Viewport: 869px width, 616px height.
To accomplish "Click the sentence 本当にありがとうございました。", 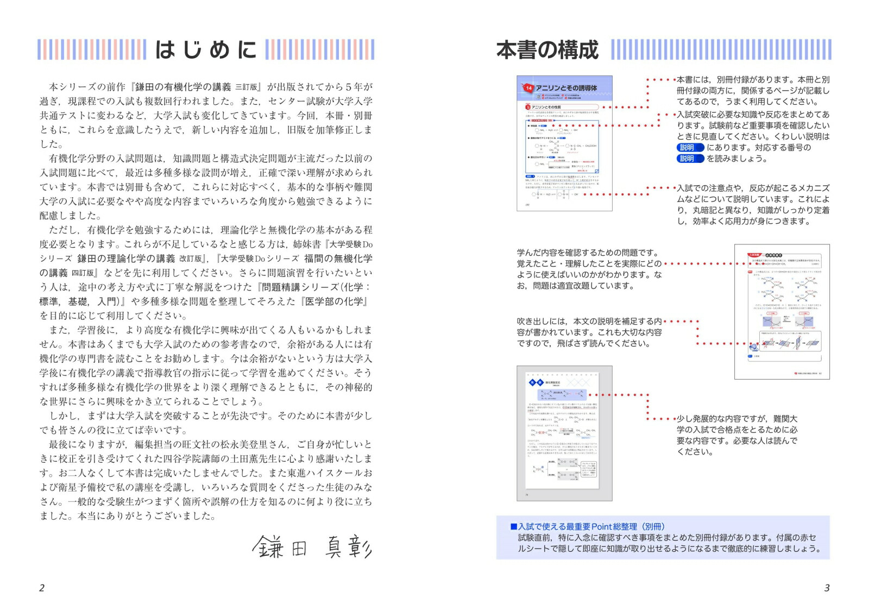I will tap(147, 516).
